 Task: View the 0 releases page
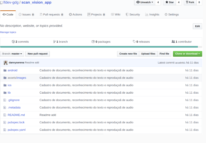(x=141, y=42)
